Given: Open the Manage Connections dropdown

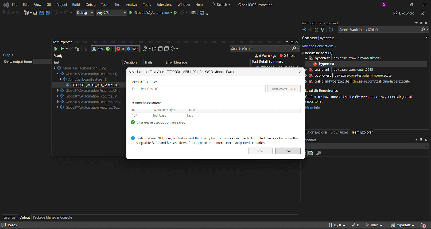Looking at the screenshot, I should tap(319, 46).
